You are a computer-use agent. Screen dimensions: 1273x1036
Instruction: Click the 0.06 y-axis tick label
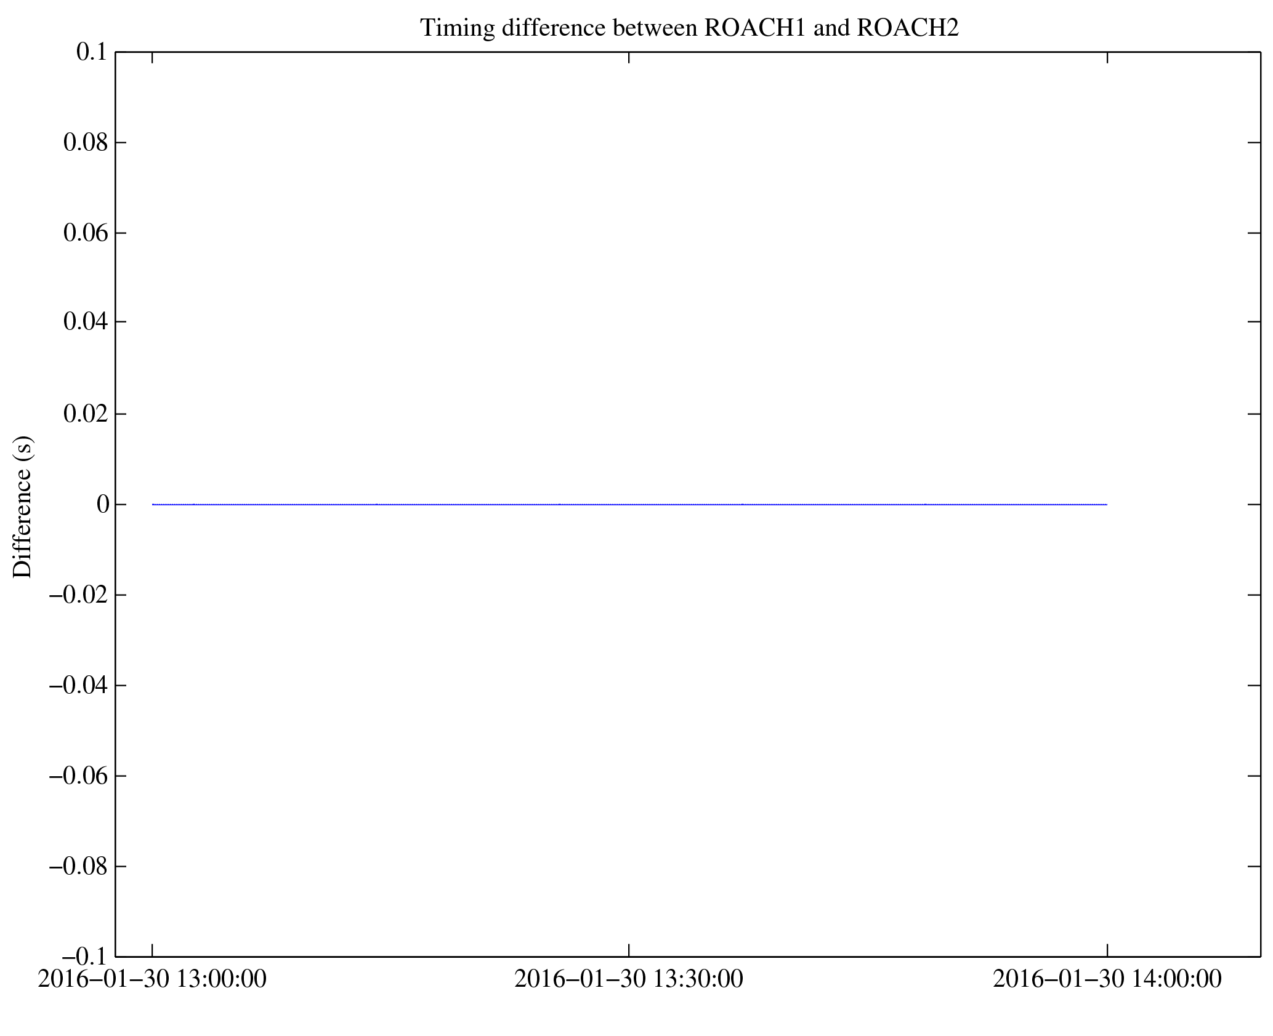pyautogui.click(x=86, y=233)
